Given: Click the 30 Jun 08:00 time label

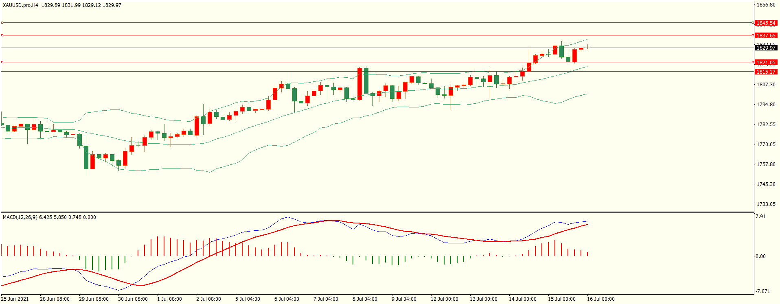Looking at the screenshot, I should point(133,299).
